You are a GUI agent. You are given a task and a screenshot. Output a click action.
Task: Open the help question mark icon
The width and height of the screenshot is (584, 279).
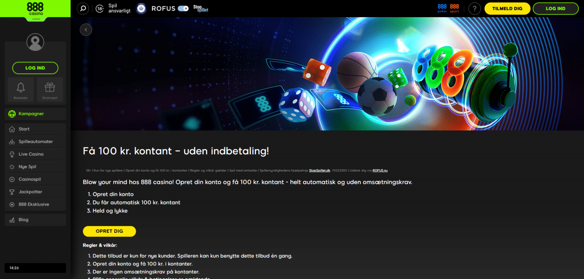pos(475,8)
